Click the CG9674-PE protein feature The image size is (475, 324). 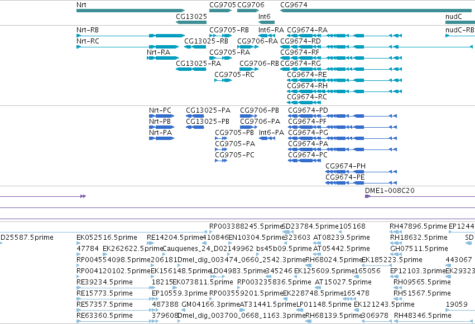click(x=361, y=183)
